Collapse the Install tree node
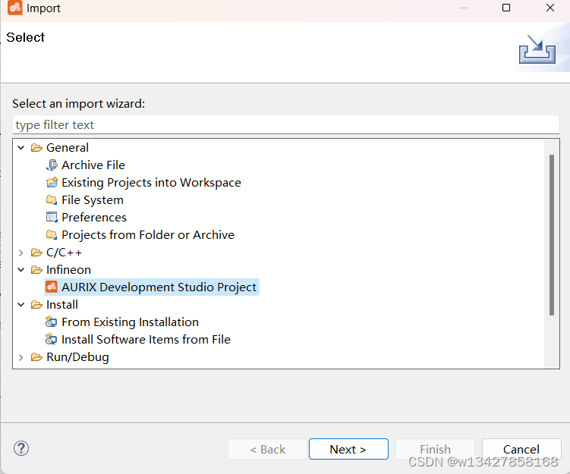Viewport: 570px width, 474px height. [x=21, y=305]
